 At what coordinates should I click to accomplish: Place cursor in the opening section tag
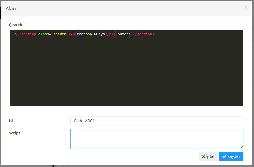28,34
